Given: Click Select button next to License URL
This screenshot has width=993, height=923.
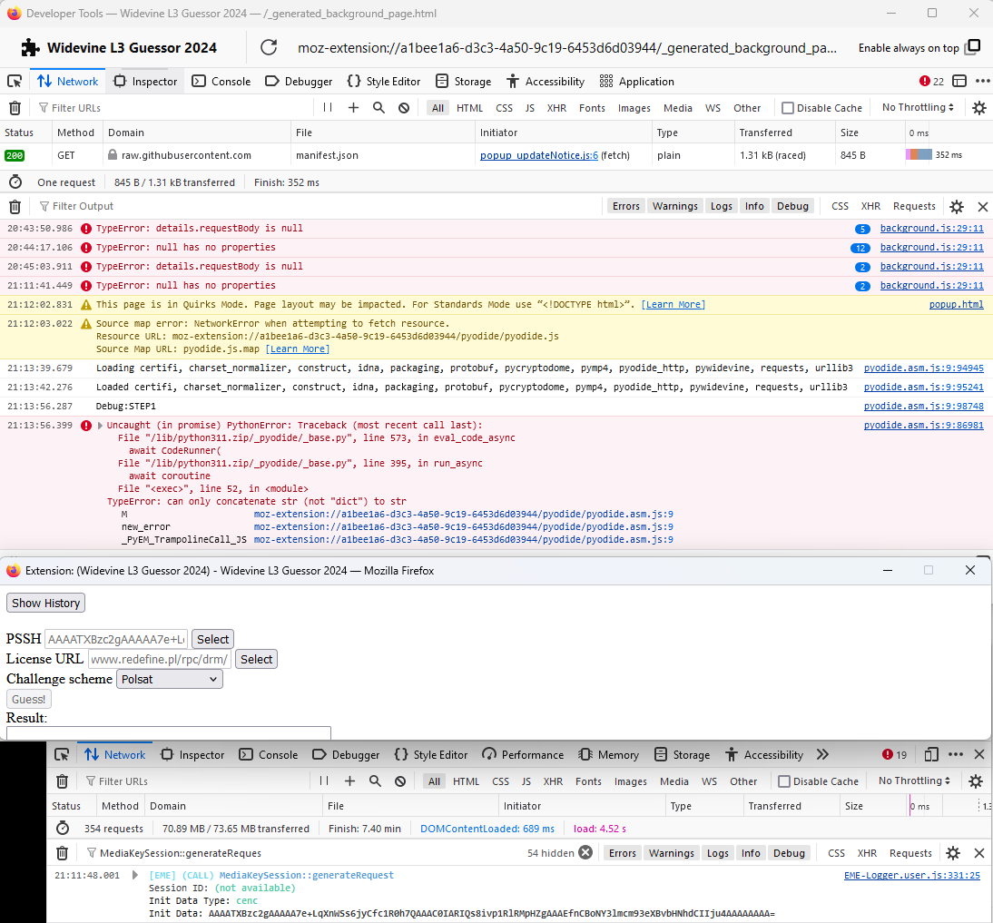Looking at the screenshot, I should [x=256, y=659].
